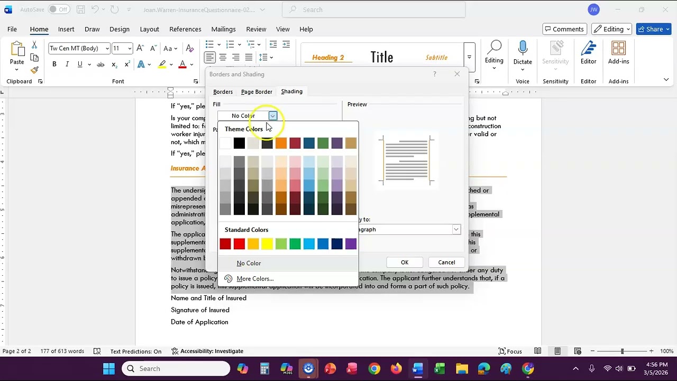Apply strikethrough formatting

point(100,65)
